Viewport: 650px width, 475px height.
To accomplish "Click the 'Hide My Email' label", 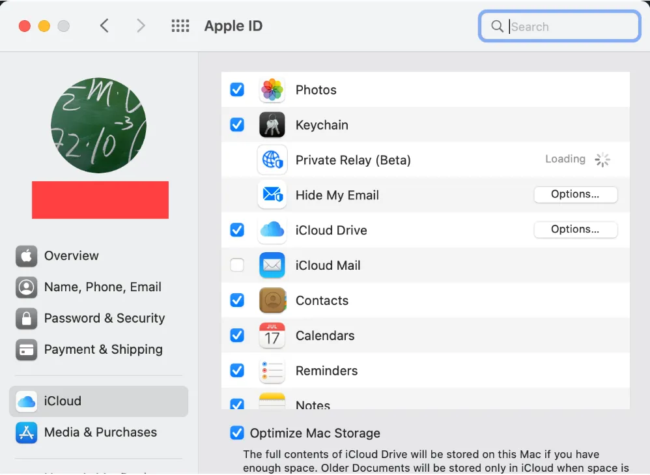I will click(x=337, y=195).
